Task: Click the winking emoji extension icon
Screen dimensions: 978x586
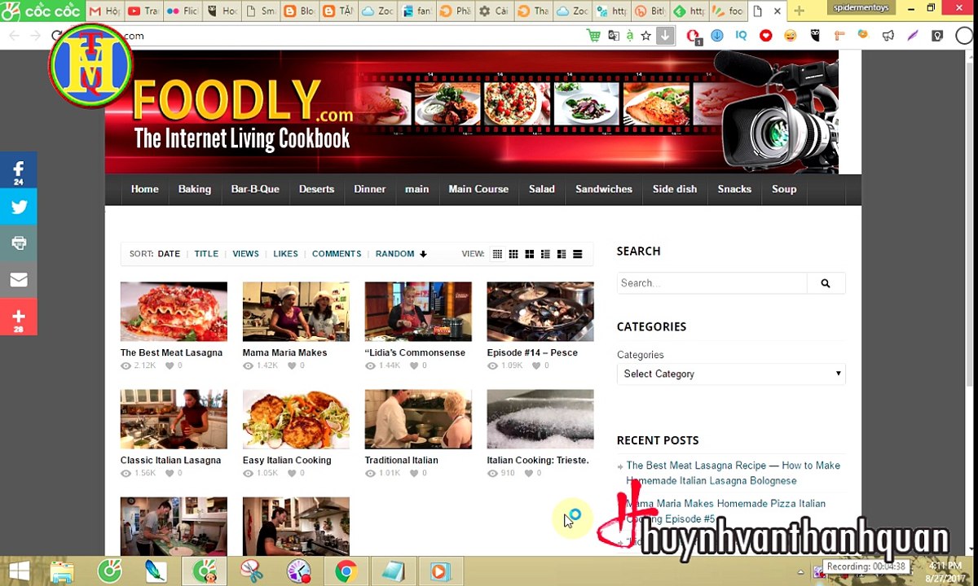Action: (790, 36)
